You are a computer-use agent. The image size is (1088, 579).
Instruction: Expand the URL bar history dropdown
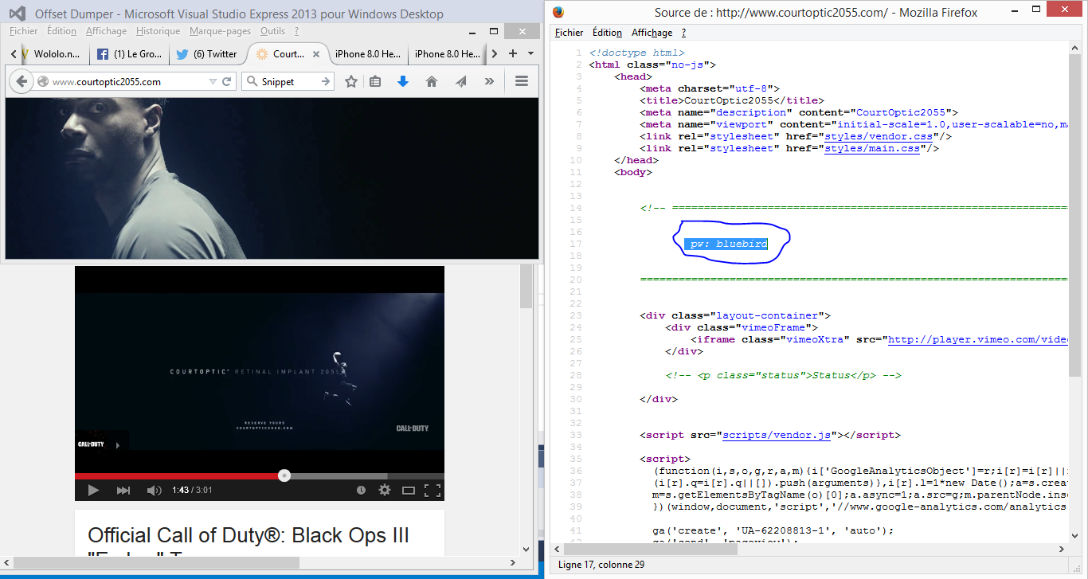pos(213,81)
